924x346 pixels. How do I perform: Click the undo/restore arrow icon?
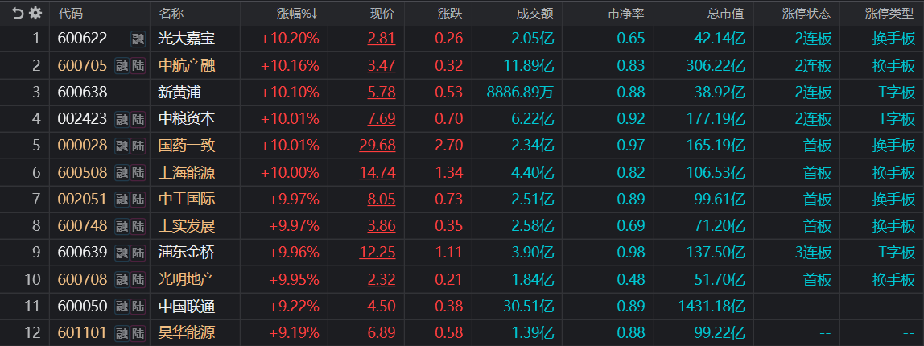[x=18, y=13]
